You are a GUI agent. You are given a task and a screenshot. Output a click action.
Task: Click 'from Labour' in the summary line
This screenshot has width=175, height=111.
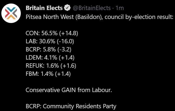coord(95,90)
